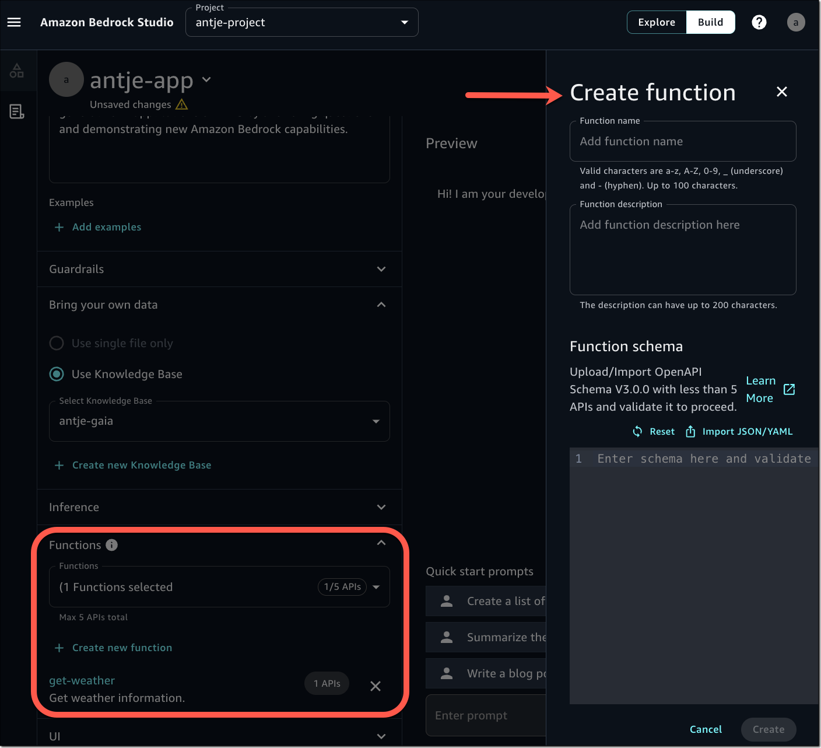
Task: Click the Amazon Bedrock Studio title
Action: point(107,22)
